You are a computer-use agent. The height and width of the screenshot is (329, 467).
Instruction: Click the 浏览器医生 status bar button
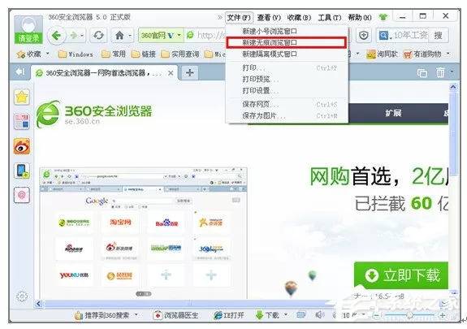pyautogui.click(x=175, y=315)
